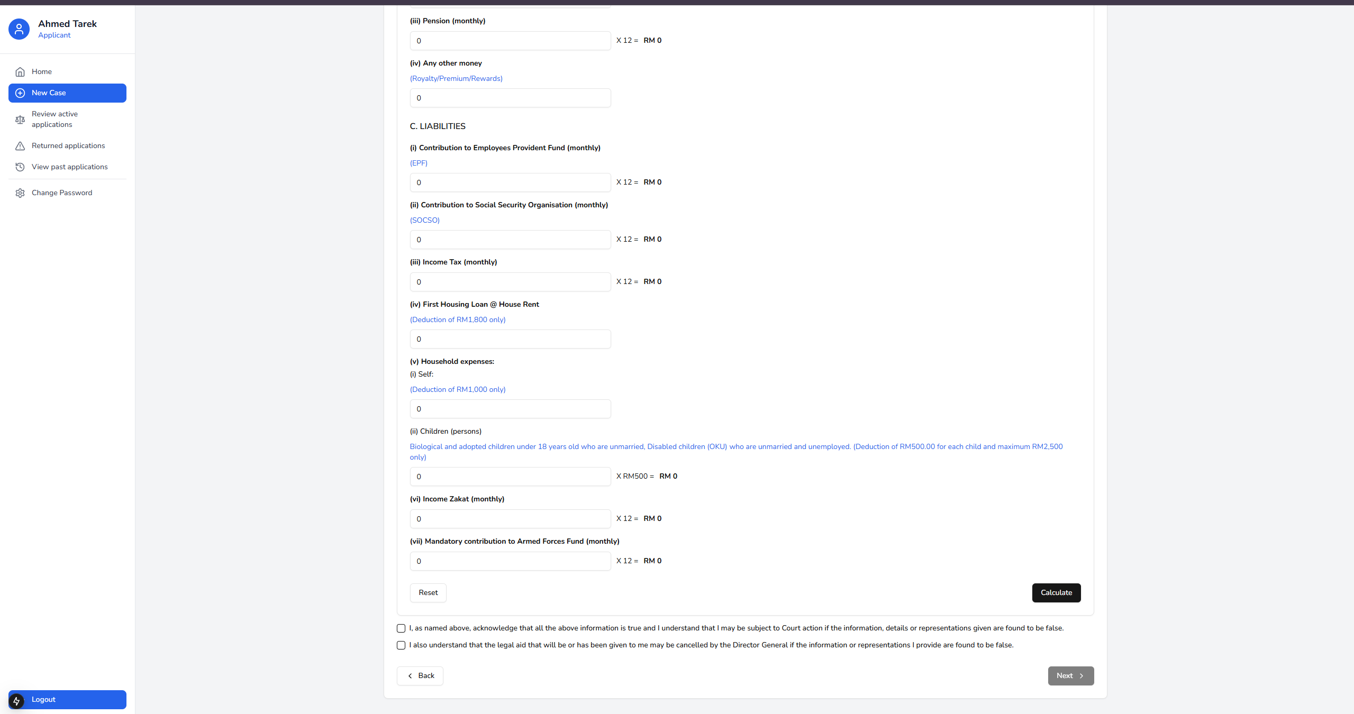Click the Reset button
This screenshot has width=1354, height=714.
click(428, 593)
